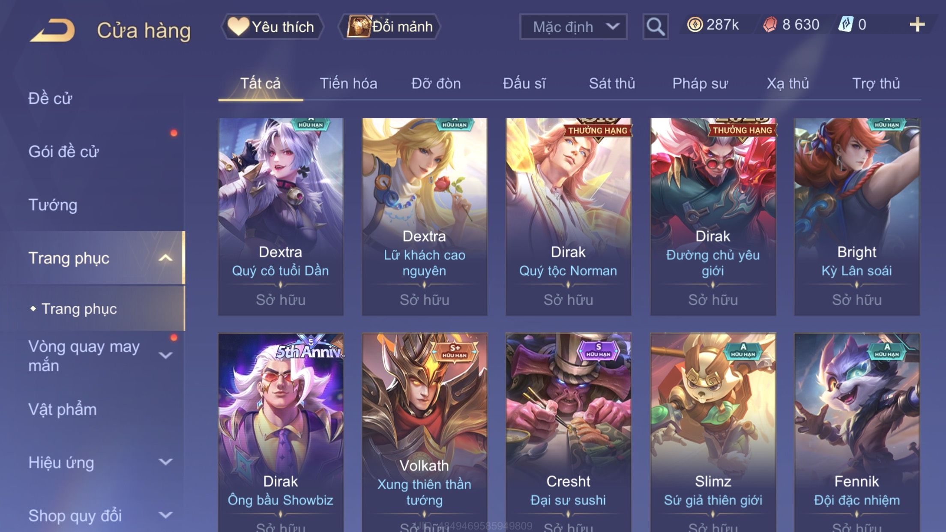
Task: Click the heart icon in Yêu thích
Action: (238, 27)
